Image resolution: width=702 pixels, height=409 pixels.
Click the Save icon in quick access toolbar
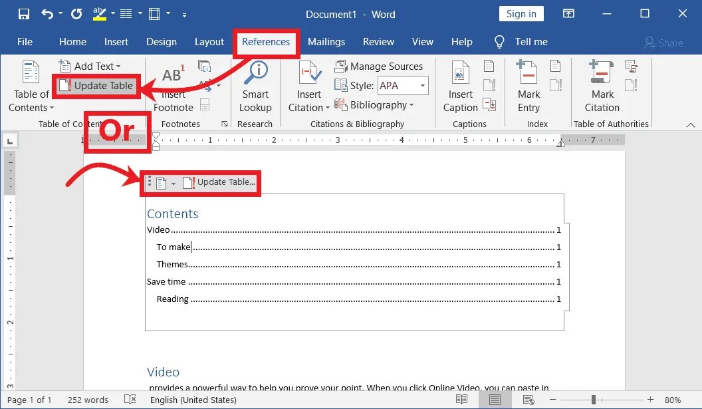pos(24,15)
